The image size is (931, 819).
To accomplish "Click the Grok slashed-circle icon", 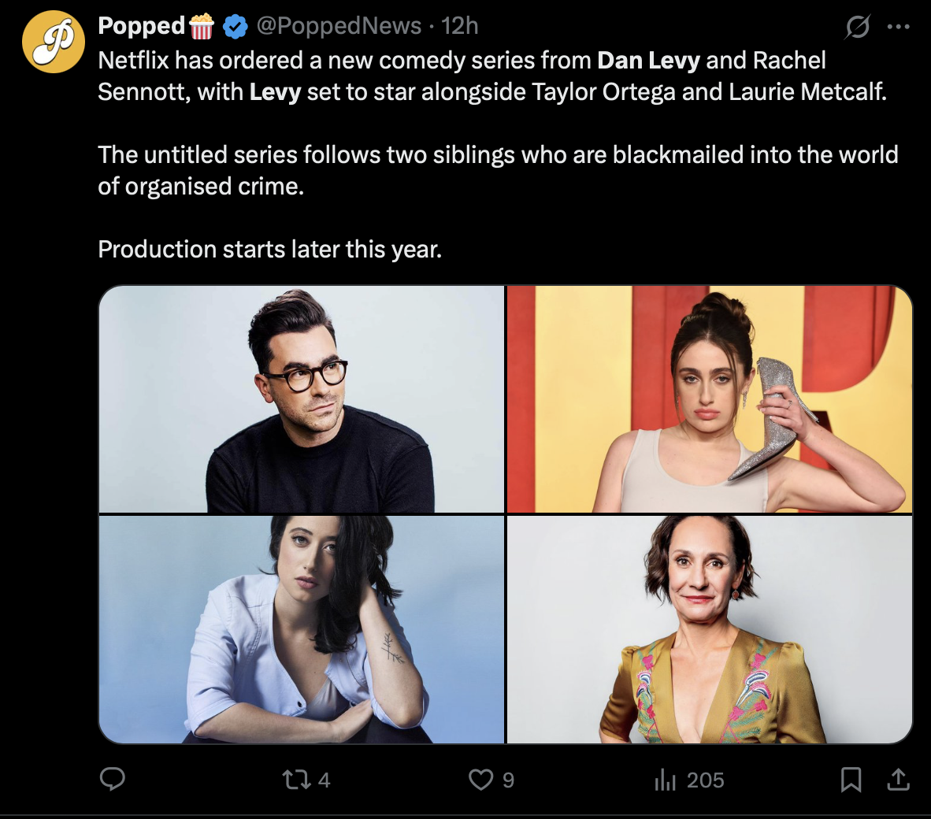I will click(x=857, y=28).
